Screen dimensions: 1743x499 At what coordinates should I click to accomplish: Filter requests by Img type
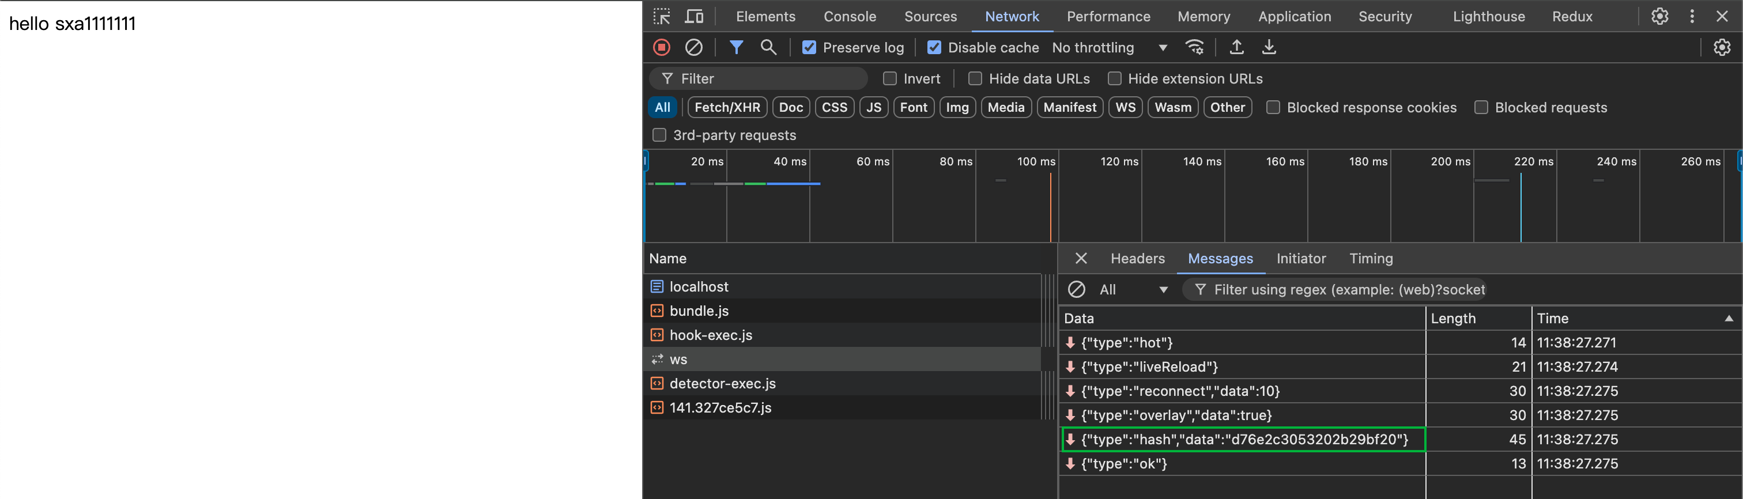coord(957,107)
